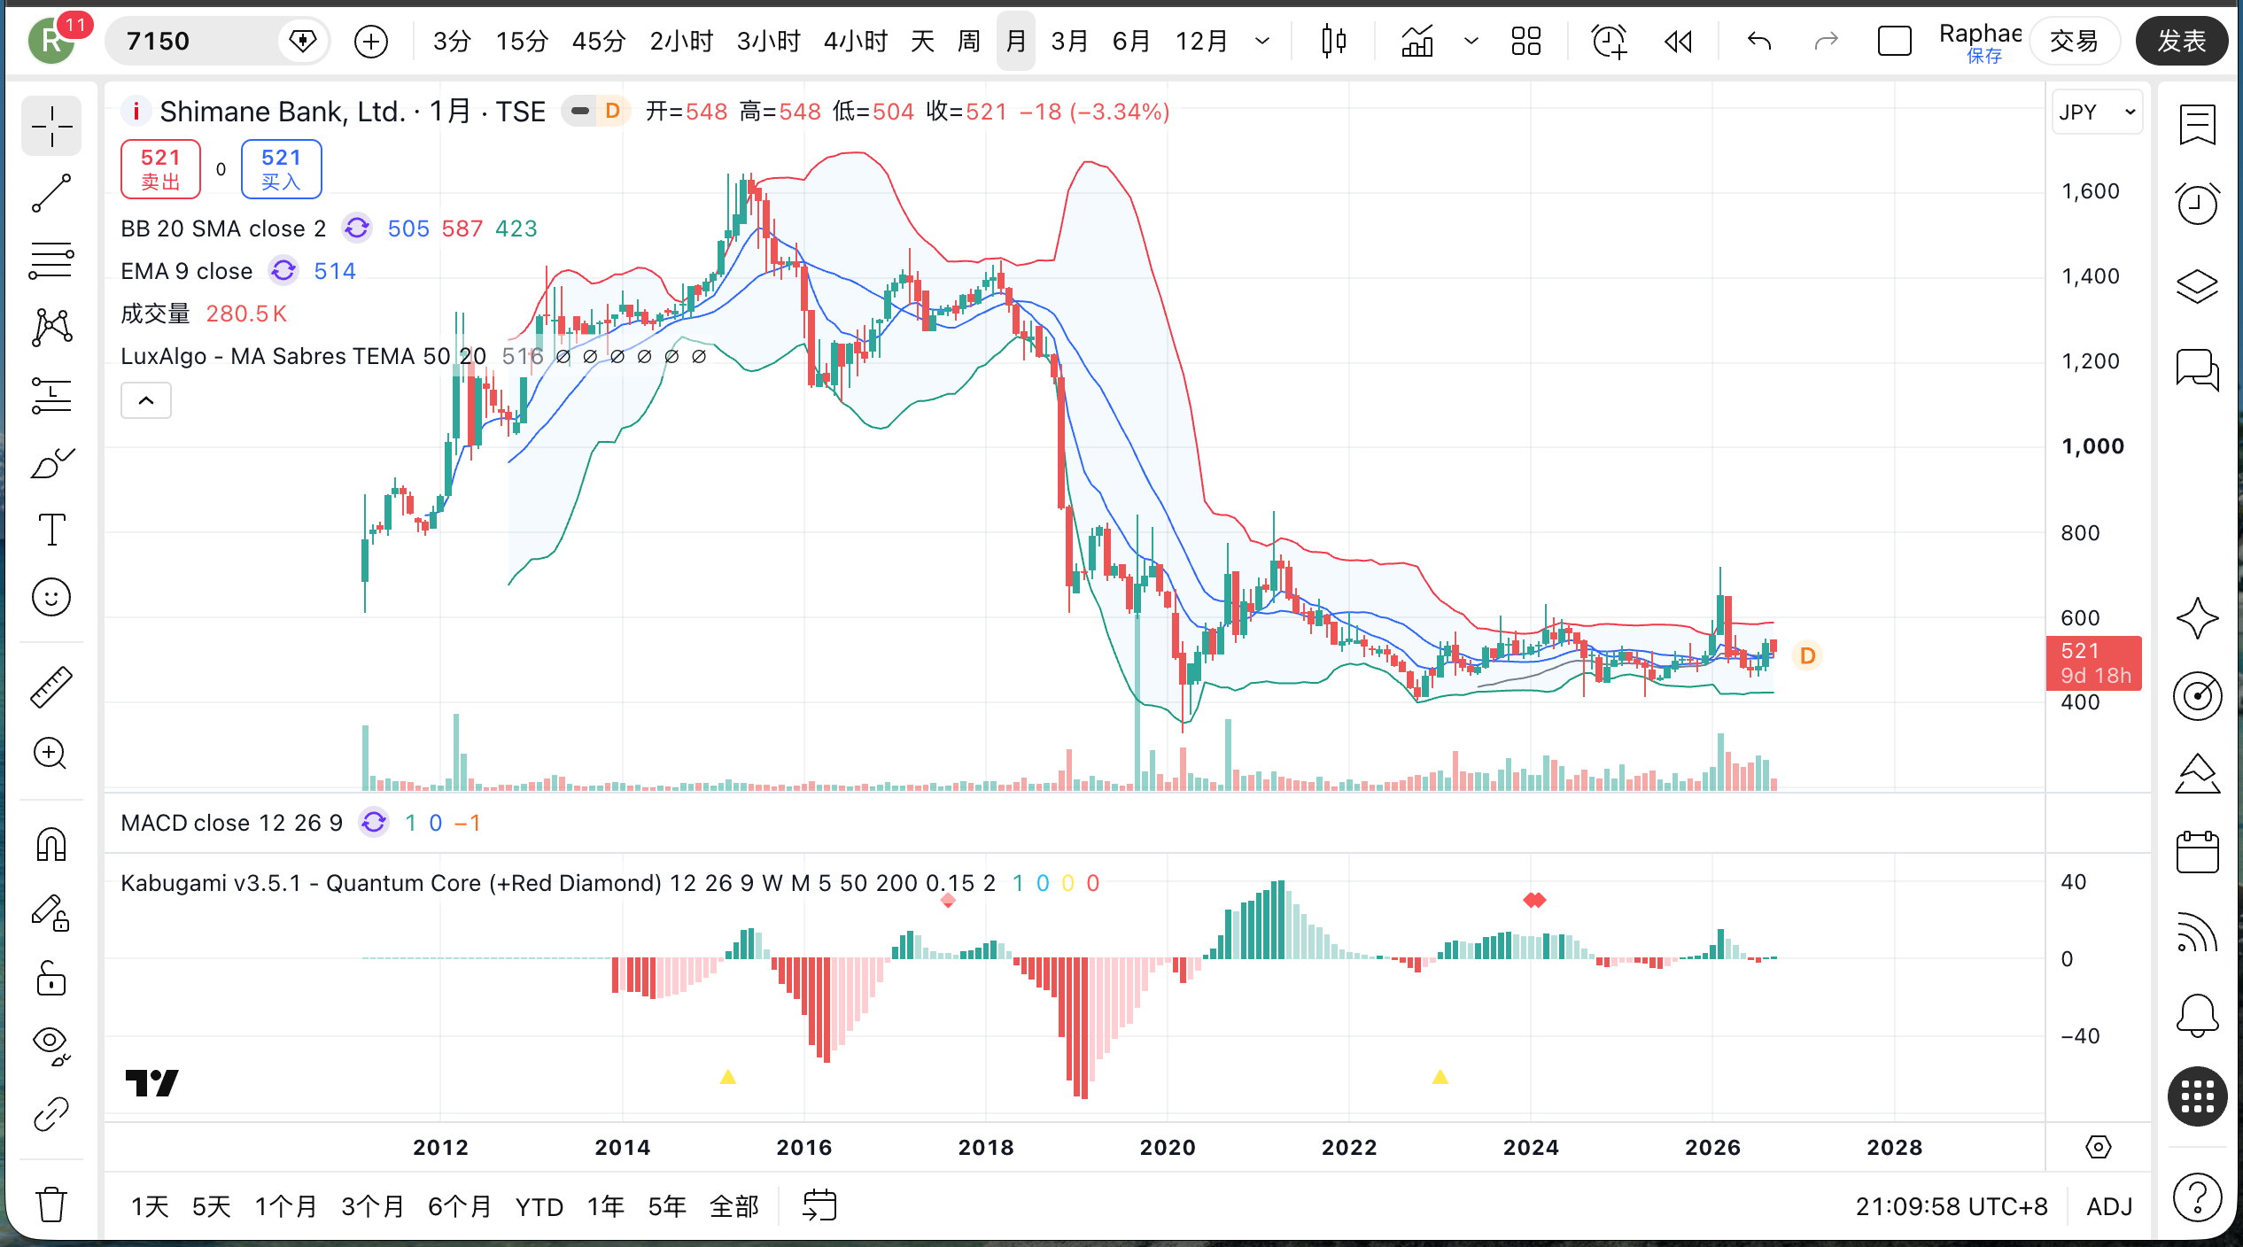Open the indicators panel icon
This screenshot has width=2243, height=1247.
1417,41
